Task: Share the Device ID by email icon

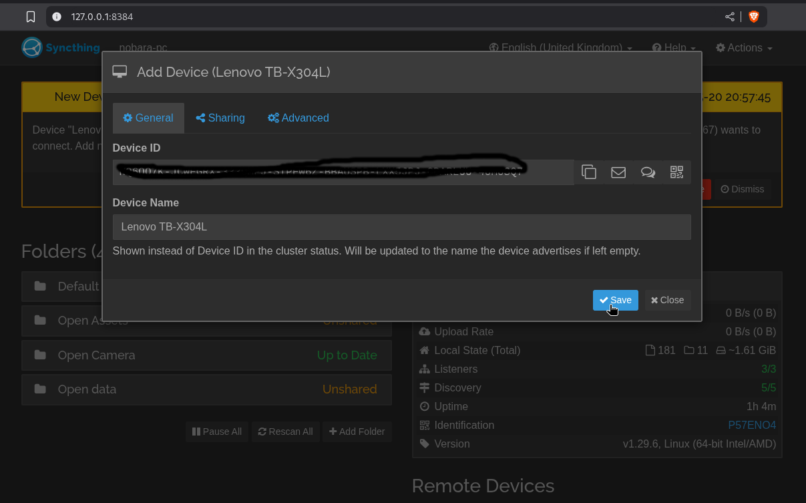Action: point(618,172)
